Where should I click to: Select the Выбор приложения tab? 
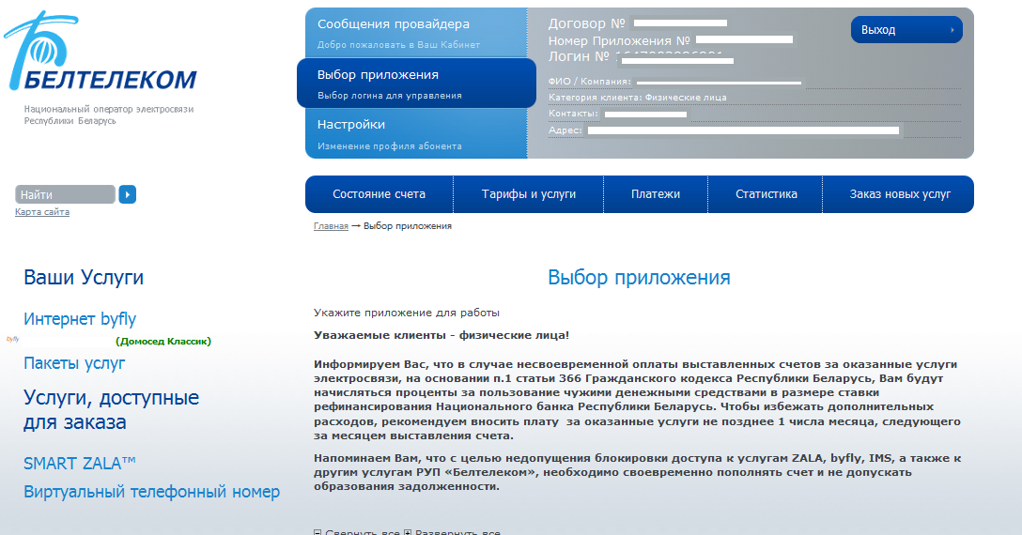(415, 83)
